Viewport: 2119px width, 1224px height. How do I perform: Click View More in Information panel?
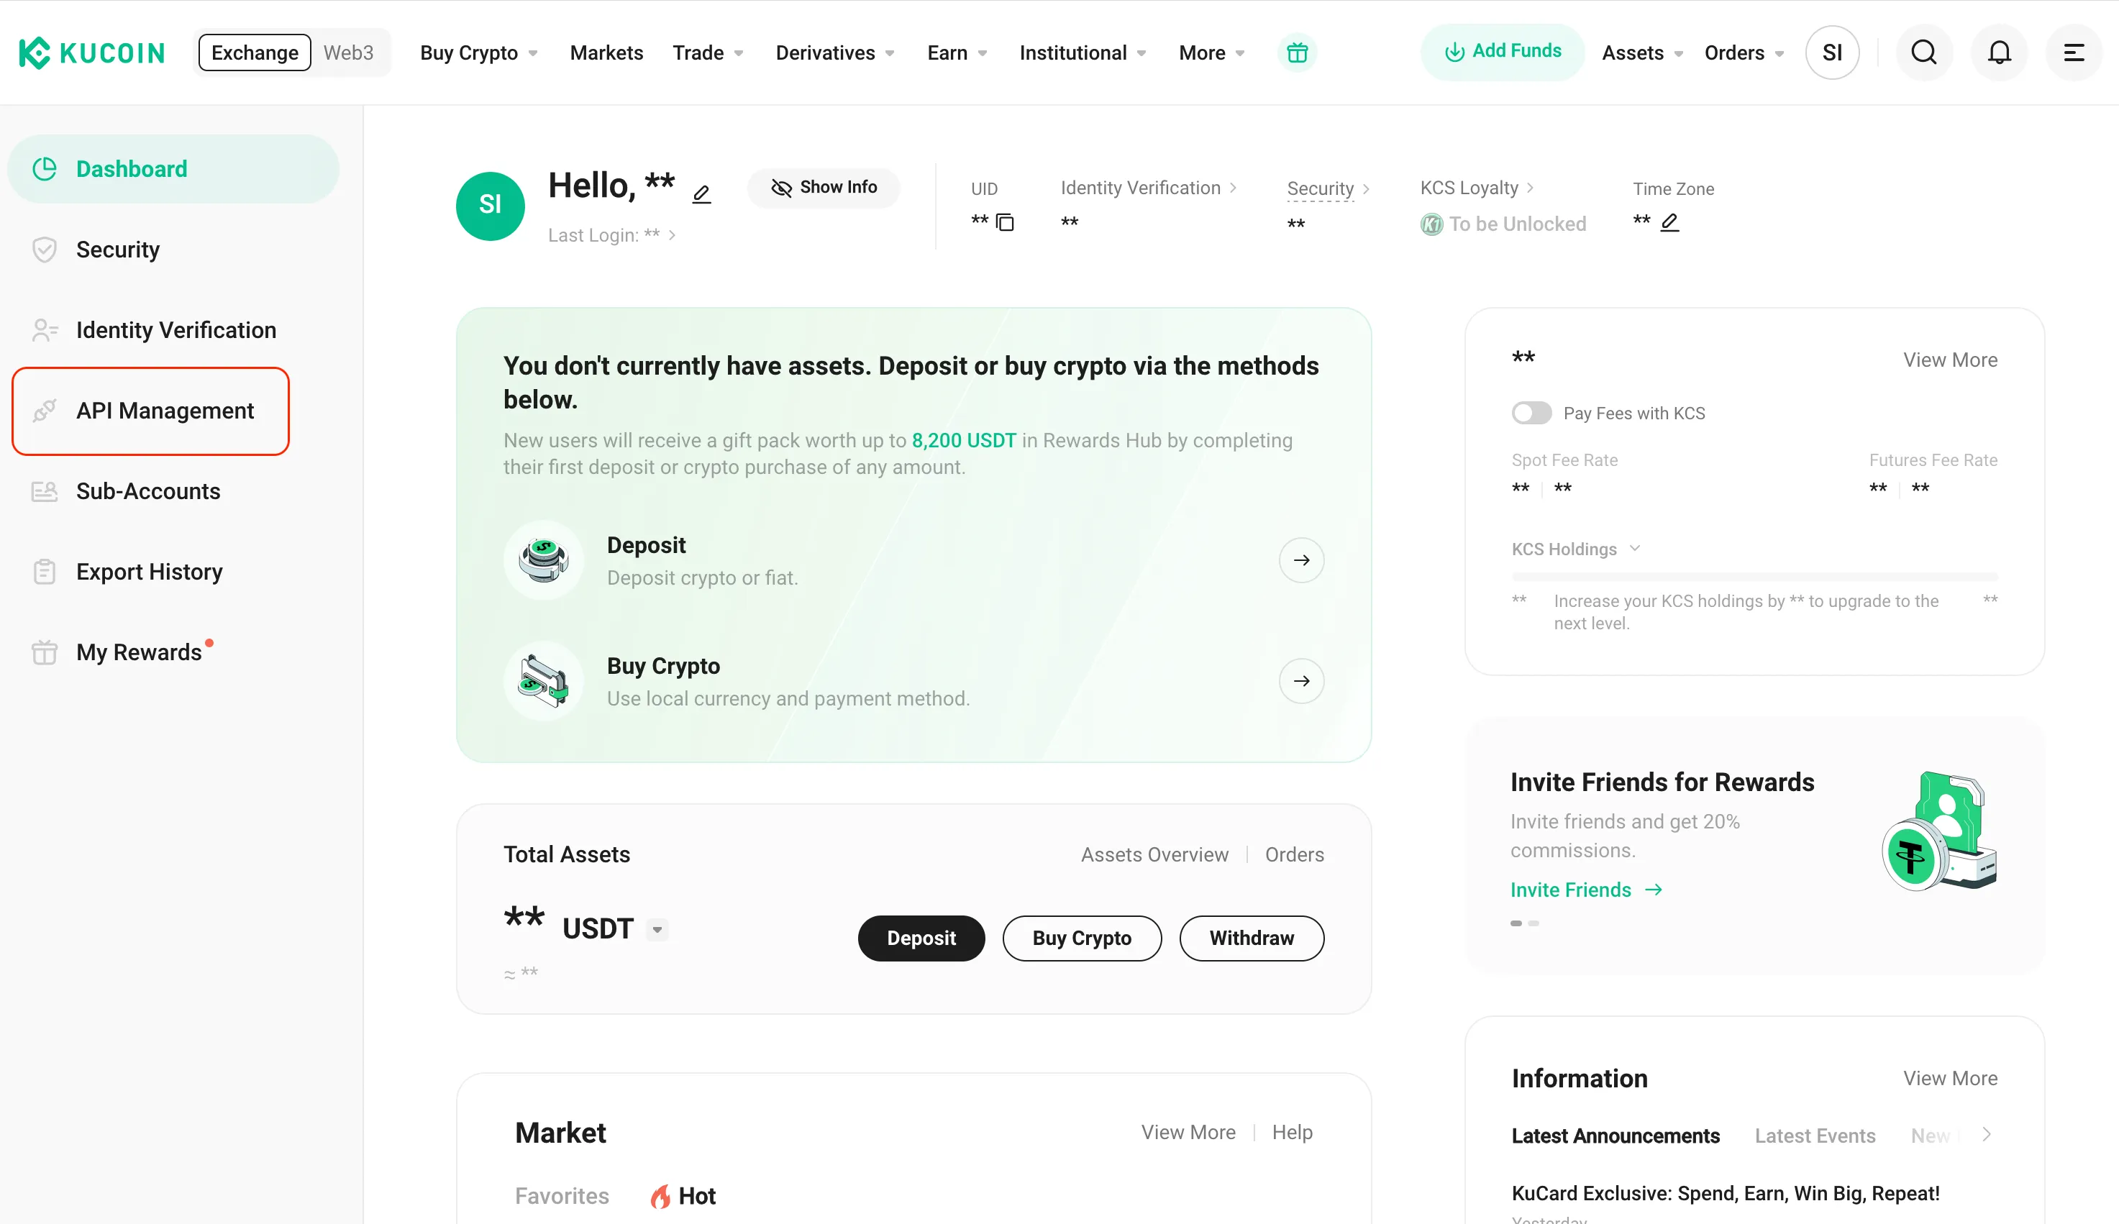(1950, 1079)
